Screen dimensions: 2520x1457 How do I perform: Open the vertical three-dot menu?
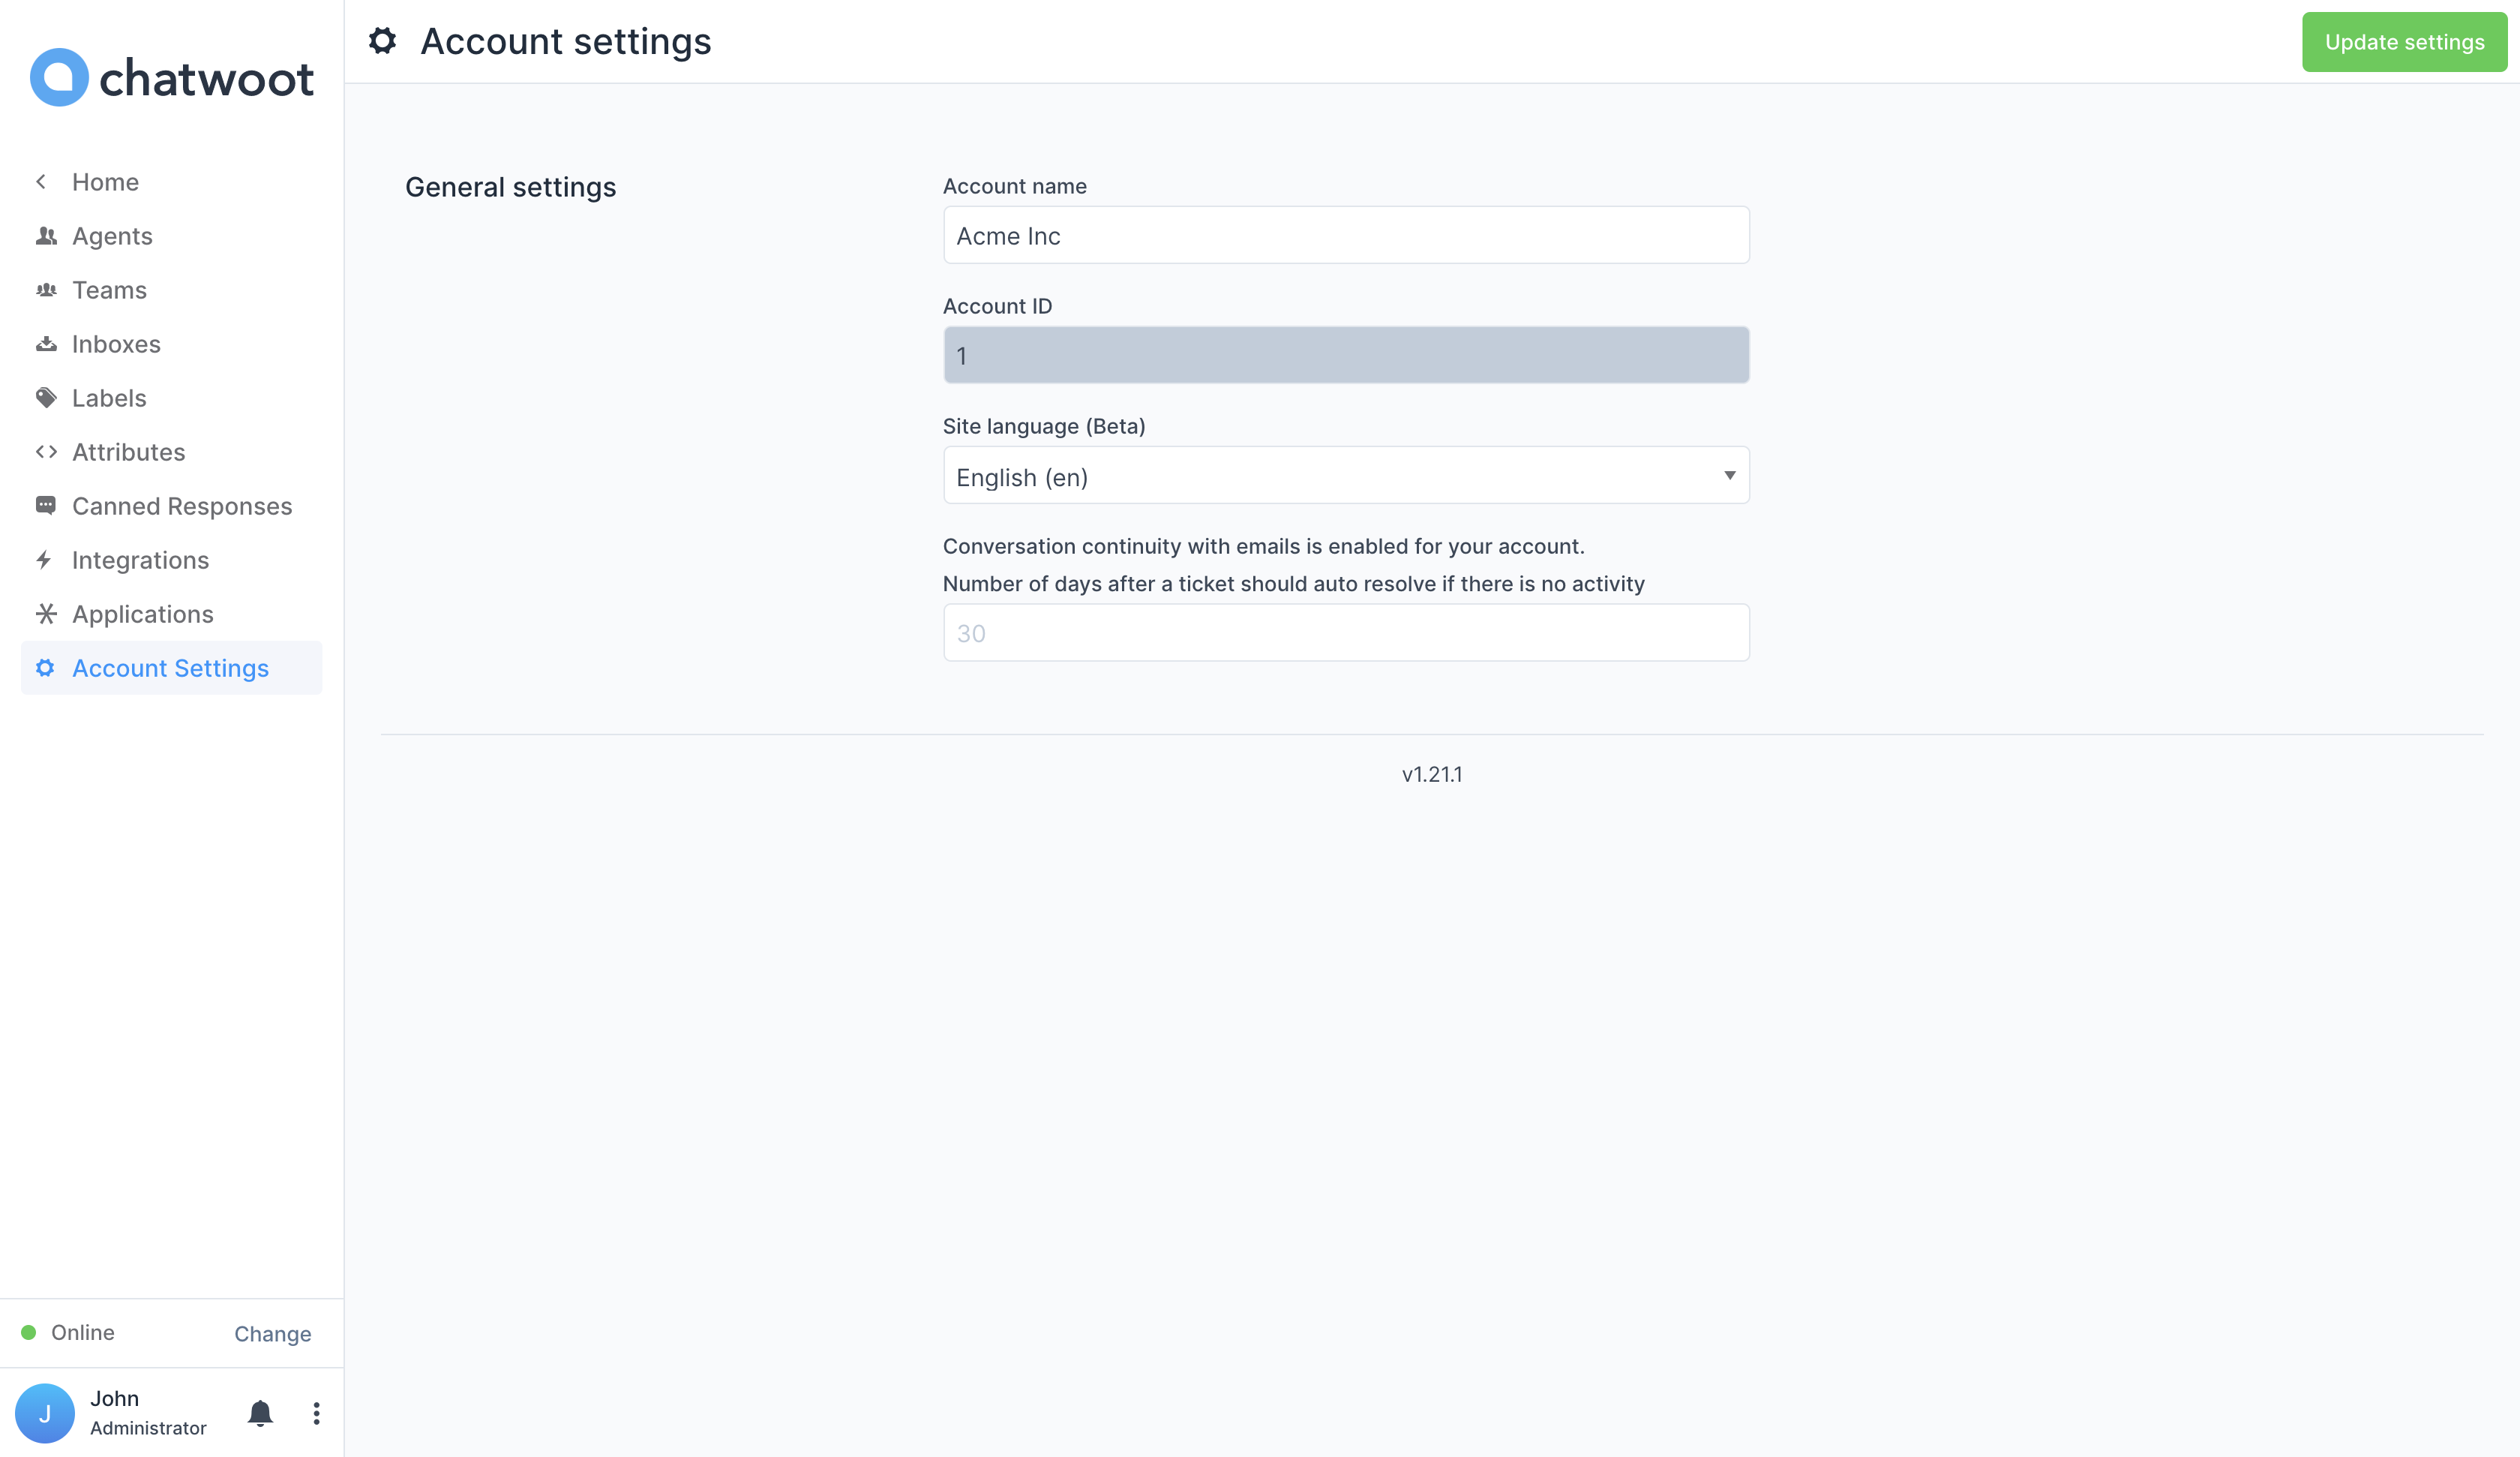point(316,1413)
